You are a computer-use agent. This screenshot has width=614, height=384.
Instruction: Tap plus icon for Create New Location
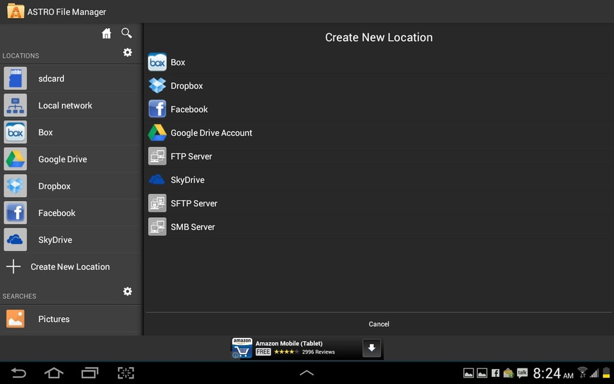[13, 266]
